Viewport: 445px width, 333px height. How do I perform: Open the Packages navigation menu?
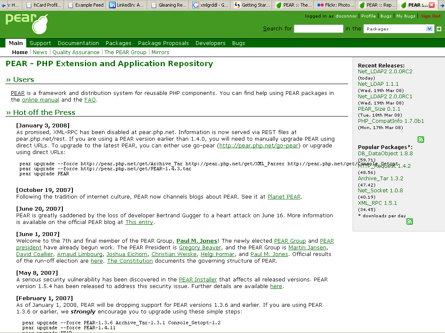118,43
